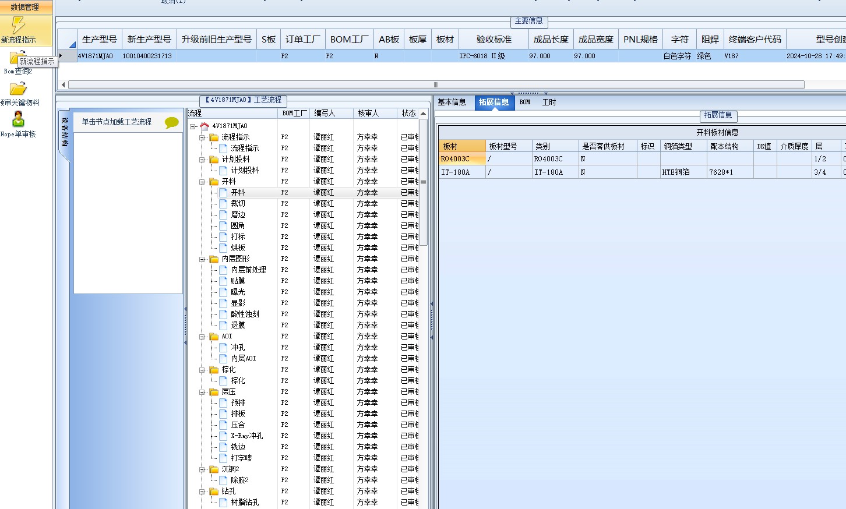Click the main grid top-left select-all corner
Screen dimensions: 846x509
[67, 39]
